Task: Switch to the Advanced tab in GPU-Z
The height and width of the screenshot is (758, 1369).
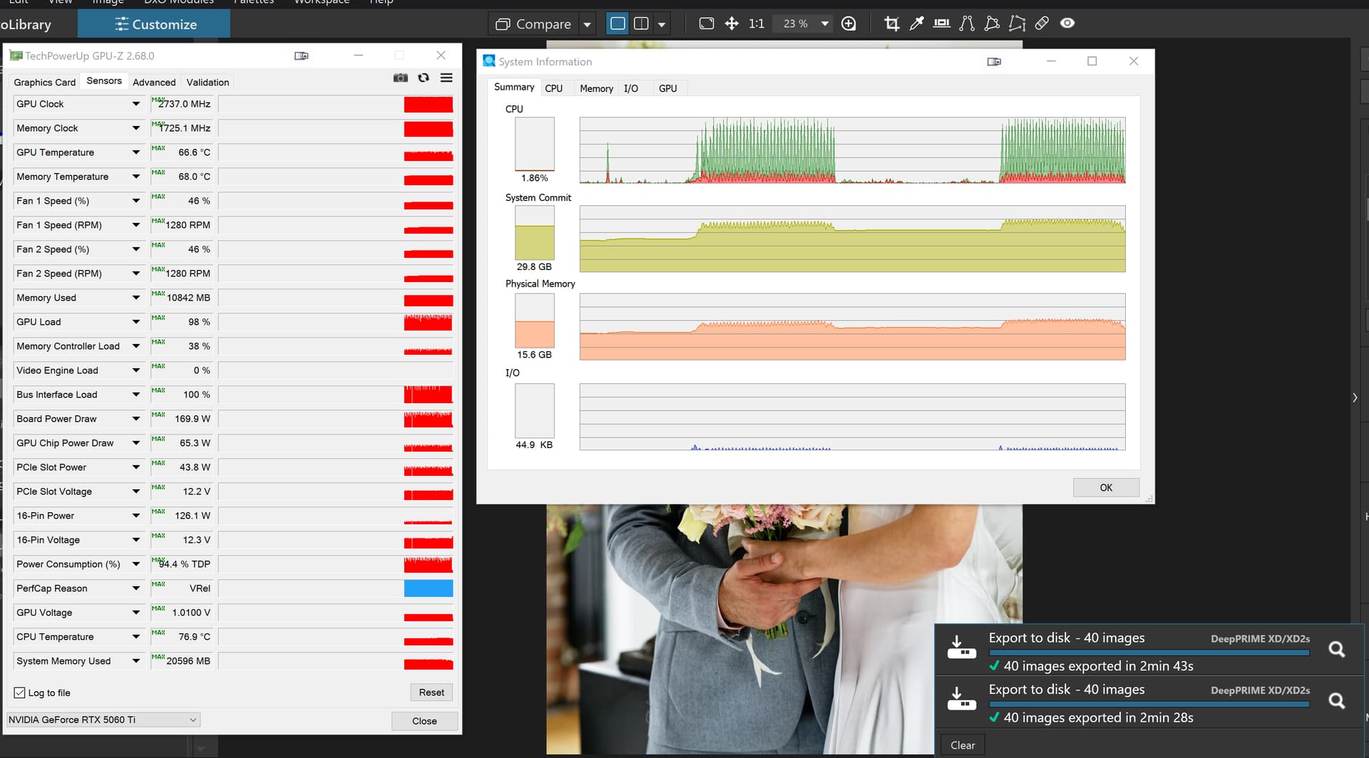Action: point(154,82)
